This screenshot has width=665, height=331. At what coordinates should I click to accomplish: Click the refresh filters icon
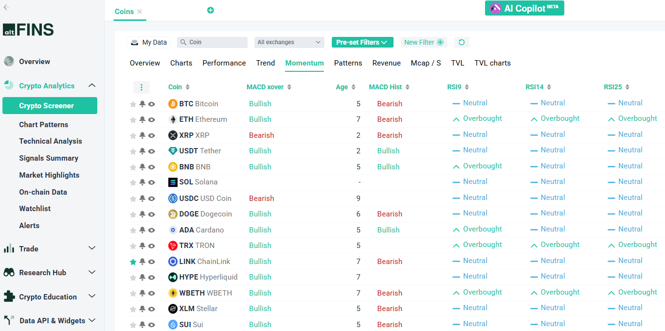click(x=462, y=42)
